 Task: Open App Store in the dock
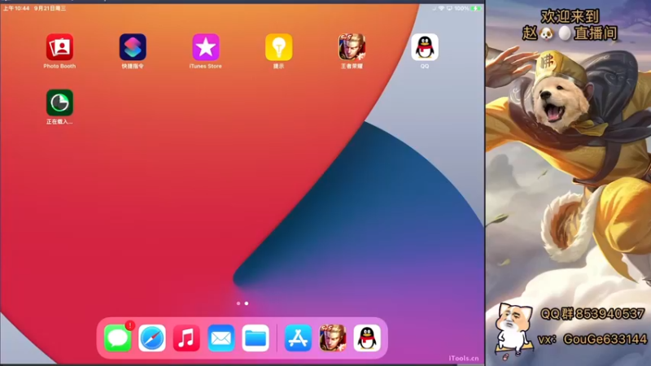298,338
